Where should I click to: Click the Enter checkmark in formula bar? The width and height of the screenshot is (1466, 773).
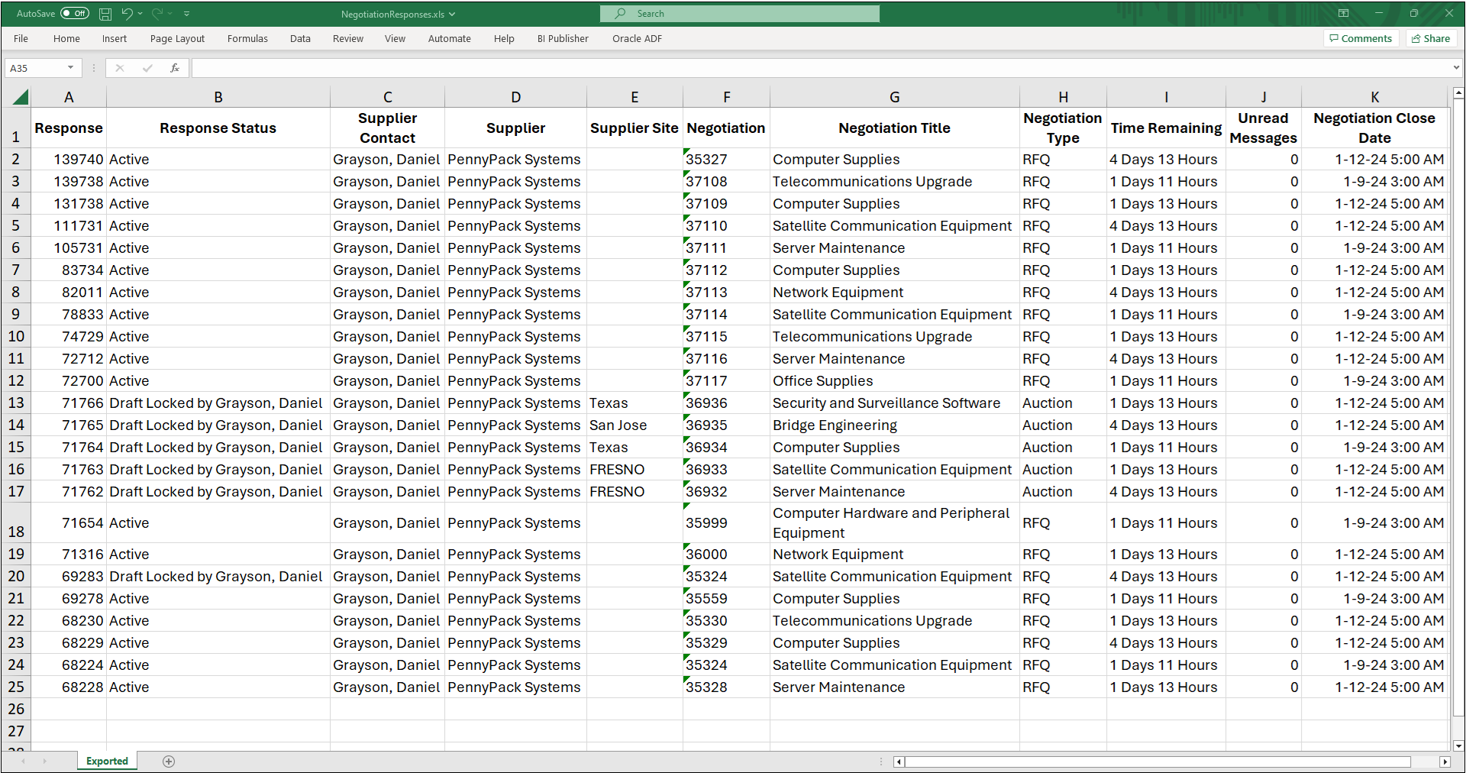tap(147, 68)
